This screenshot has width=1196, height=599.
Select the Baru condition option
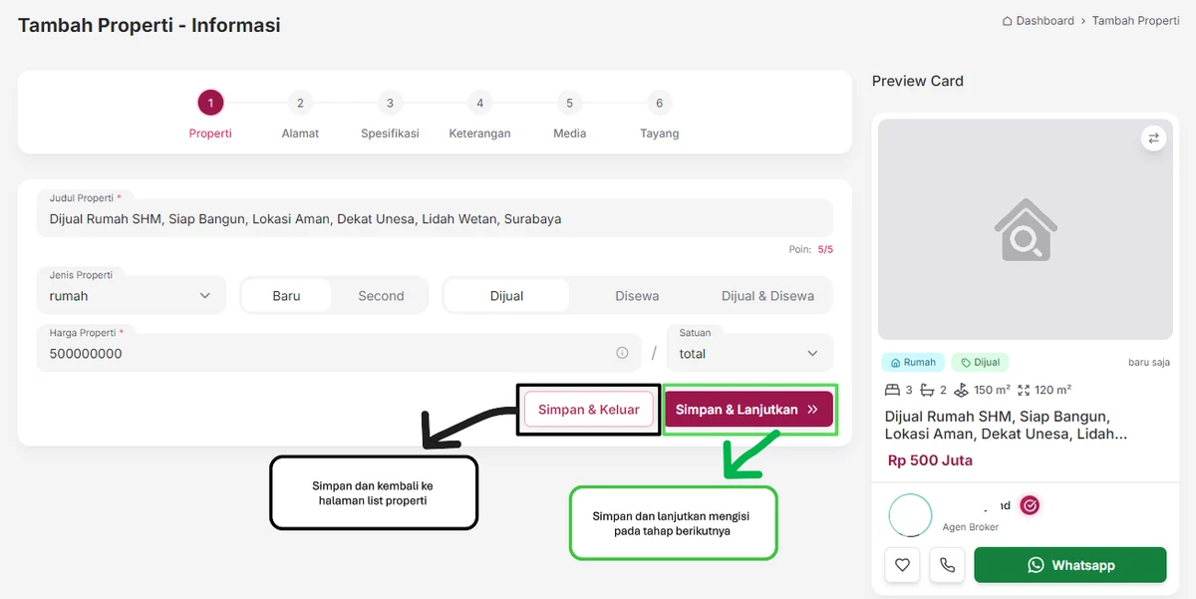pyautogui.click(x=286, y=296)
